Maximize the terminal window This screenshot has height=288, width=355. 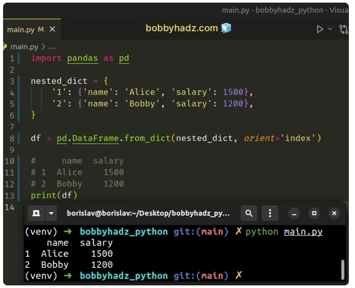pos(314,213)
